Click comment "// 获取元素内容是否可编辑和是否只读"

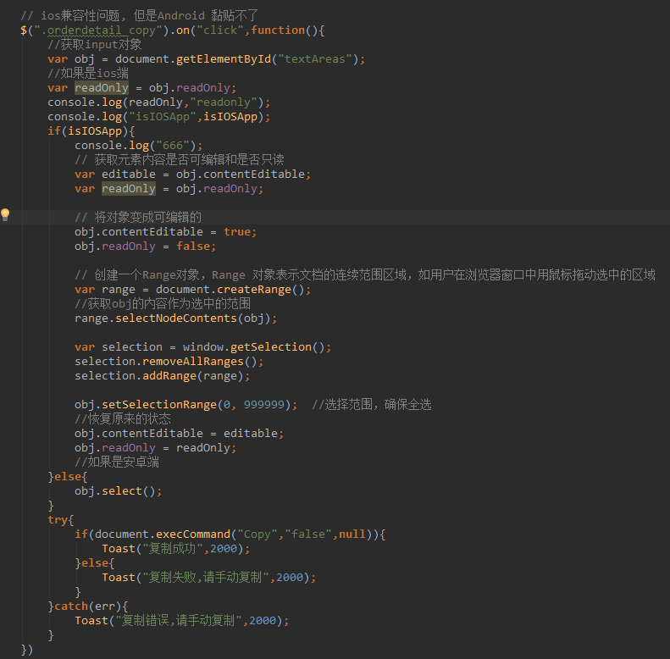coord(180,160)
